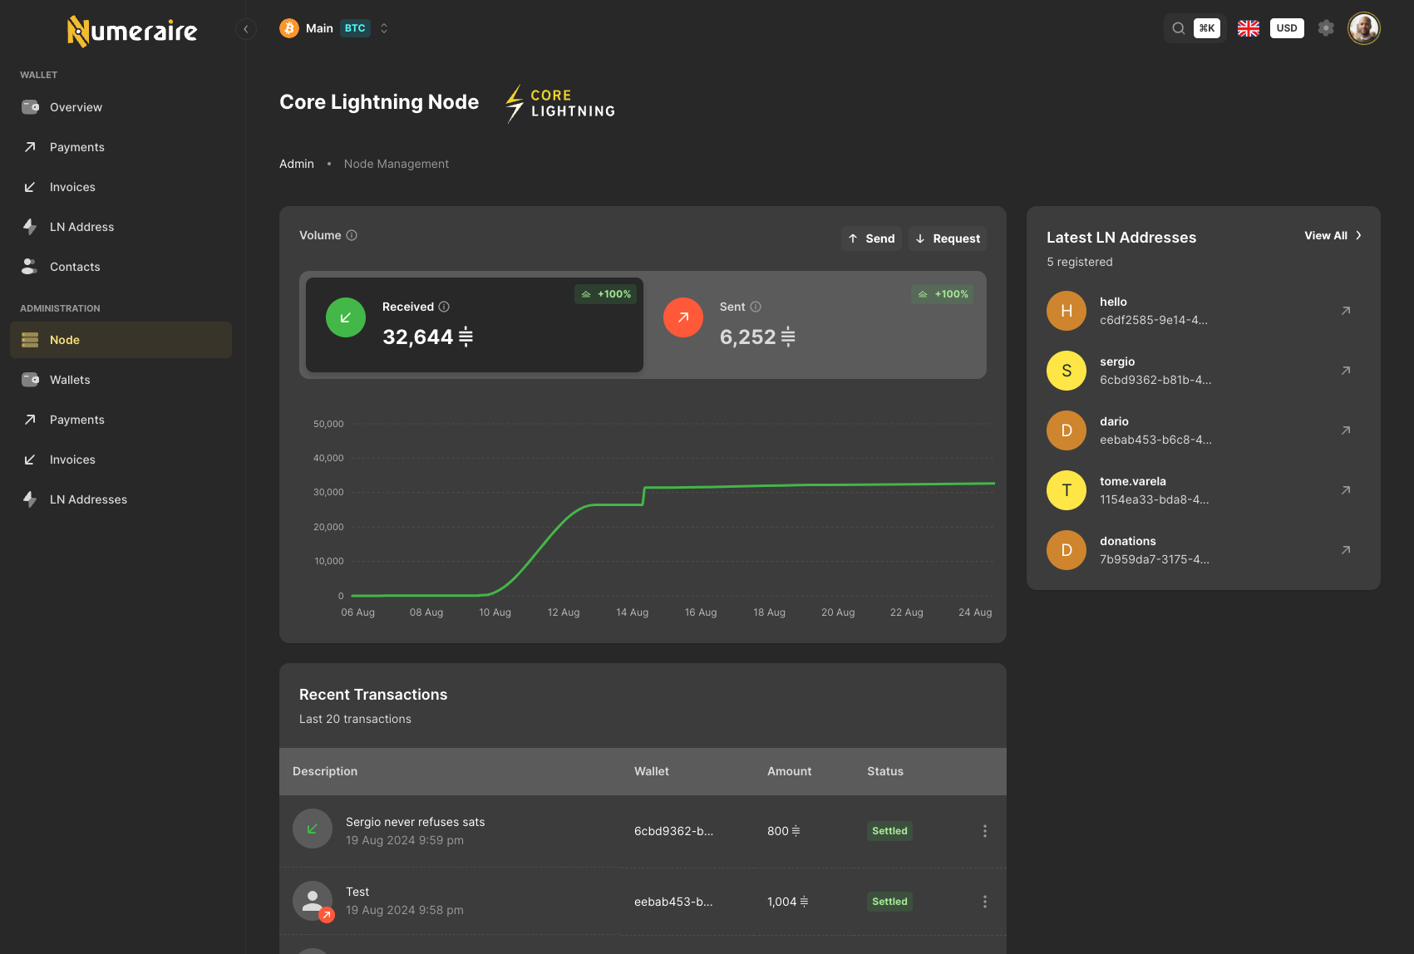Go to wallet Overview
This screenshot has width=1414, height=954.
tap(121, 107)
